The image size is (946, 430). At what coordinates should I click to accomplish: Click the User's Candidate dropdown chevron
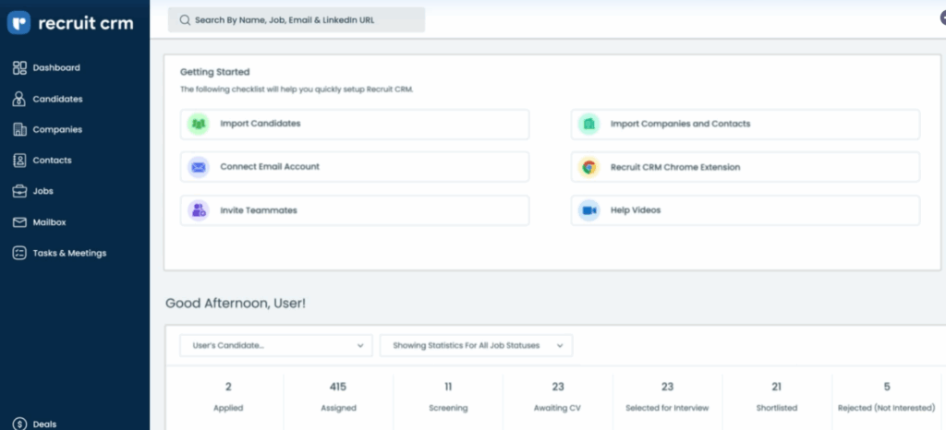pyautogui.click(x=360, y=346)
